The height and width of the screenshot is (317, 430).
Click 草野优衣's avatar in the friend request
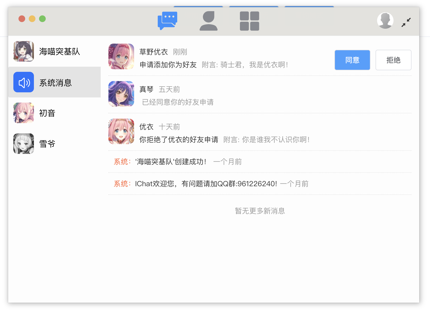[x=121, y=57]
